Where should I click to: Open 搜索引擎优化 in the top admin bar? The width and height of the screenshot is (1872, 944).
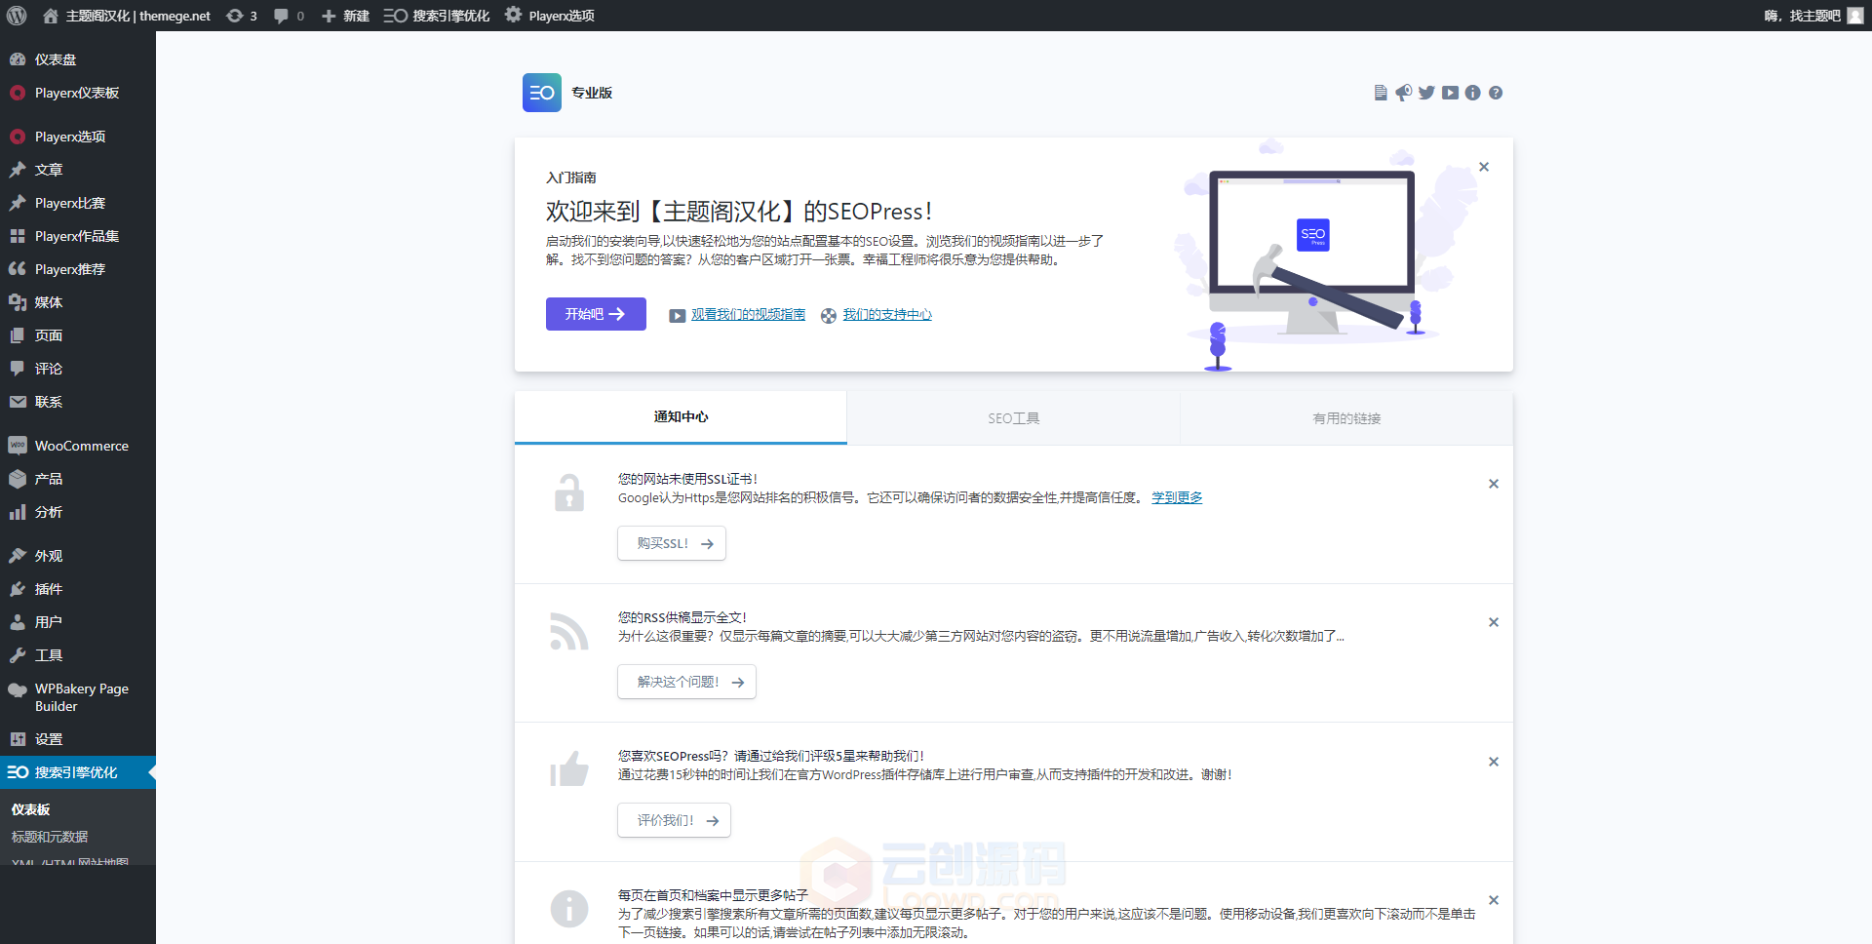point(437,16)
